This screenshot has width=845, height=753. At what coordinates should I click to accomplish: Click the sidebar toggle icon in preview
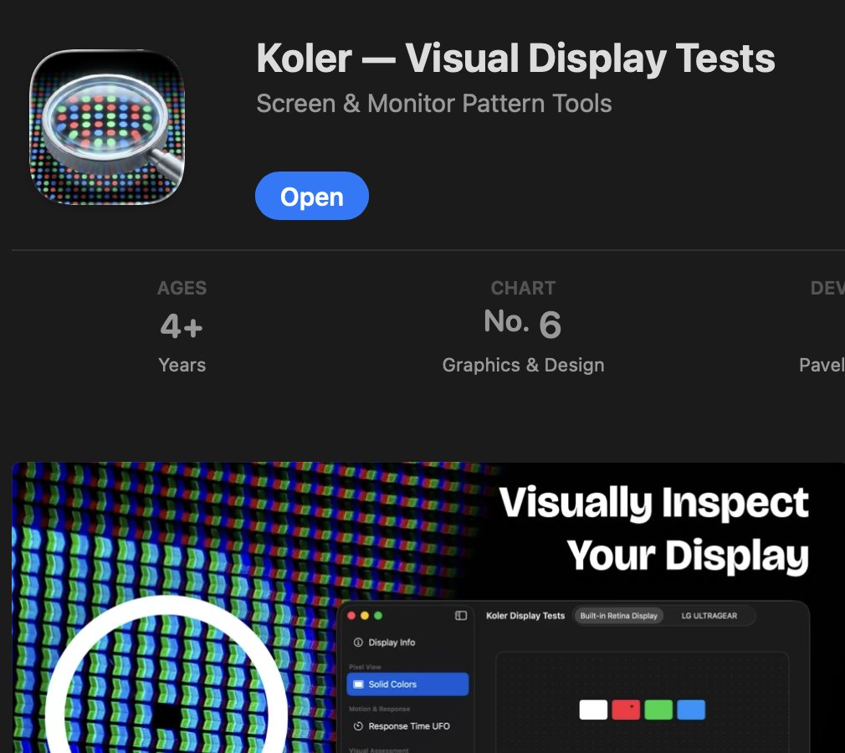pyautogui.click(x=461, y=616)
